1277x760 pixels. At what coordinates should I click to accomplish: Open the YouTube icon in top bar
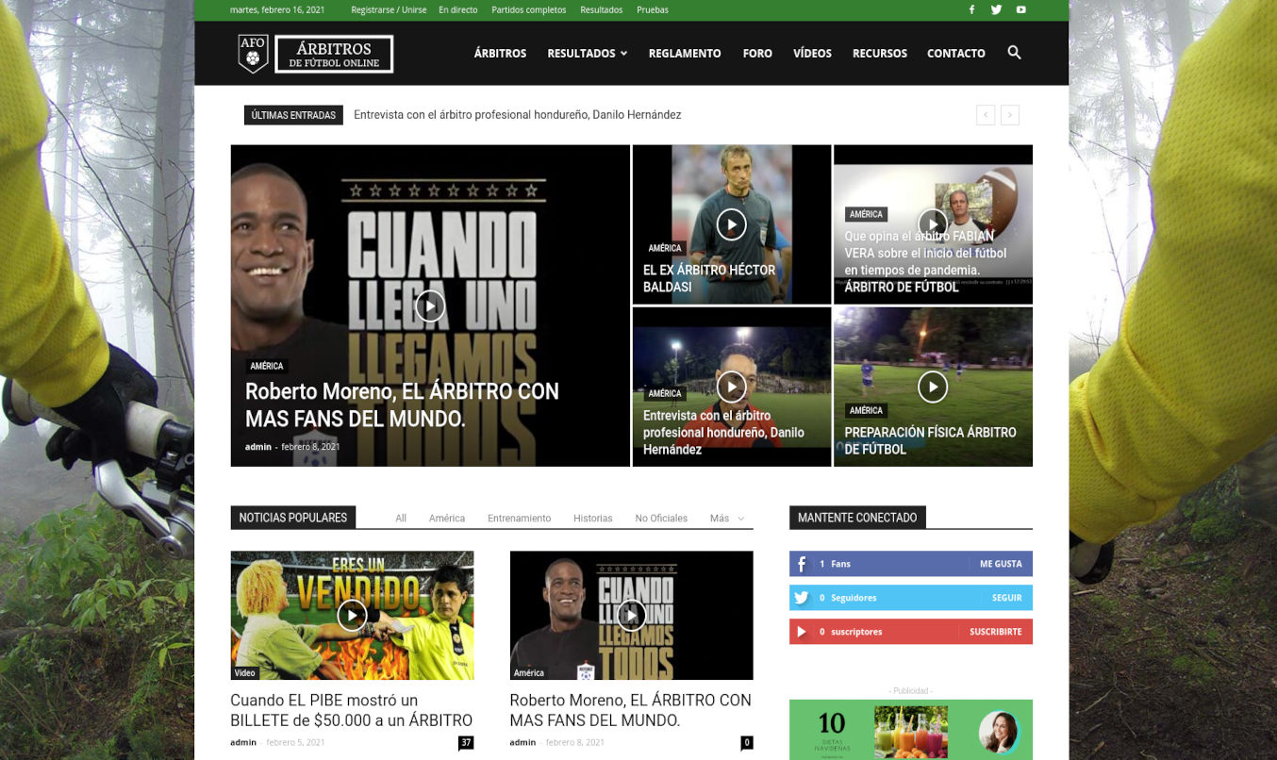pos(1020,9)
